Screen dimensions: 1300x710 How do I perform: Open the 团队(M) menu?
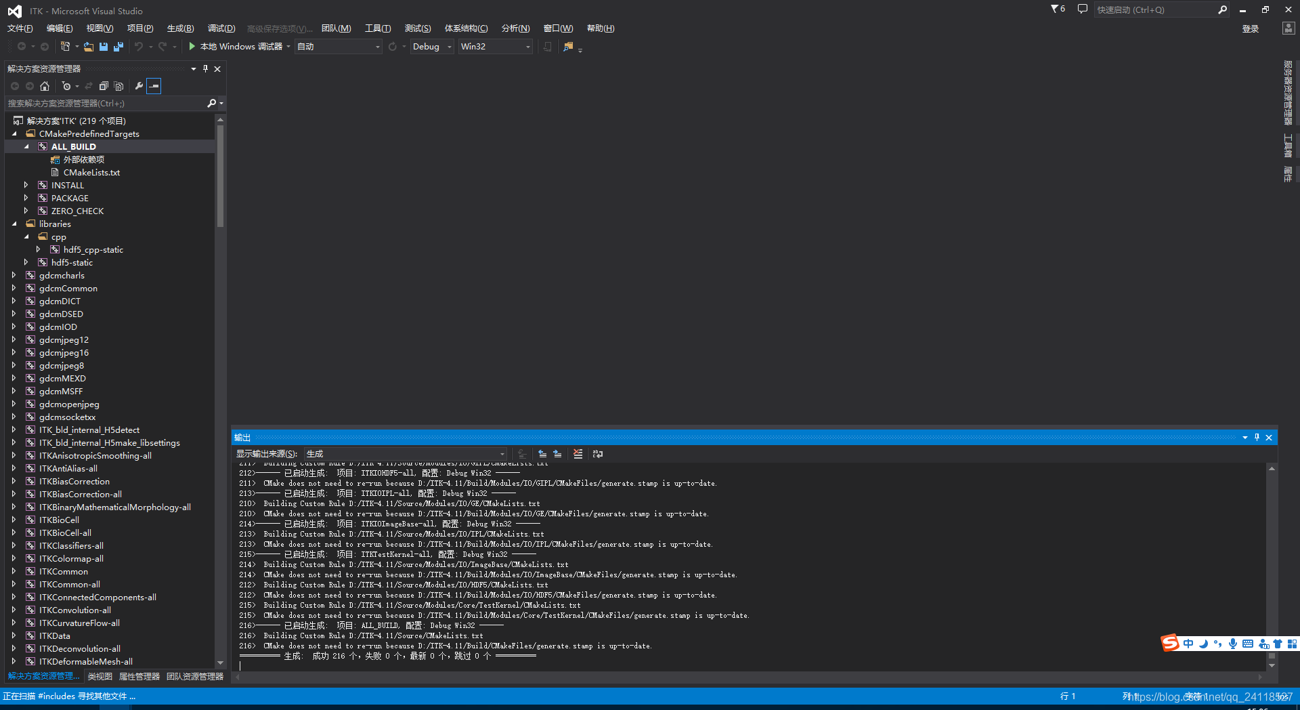[x=337, y=28]
